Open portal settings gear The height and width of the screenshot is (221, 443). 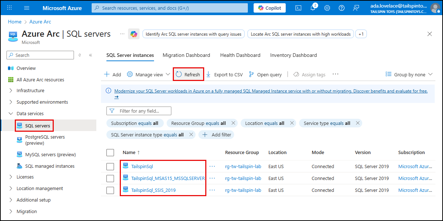[x=327, y=8]
